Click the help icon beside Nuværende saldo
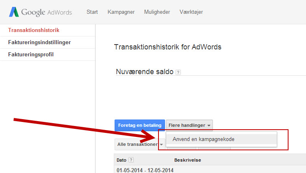Screen dimensions: 306x173 (178, 73)
